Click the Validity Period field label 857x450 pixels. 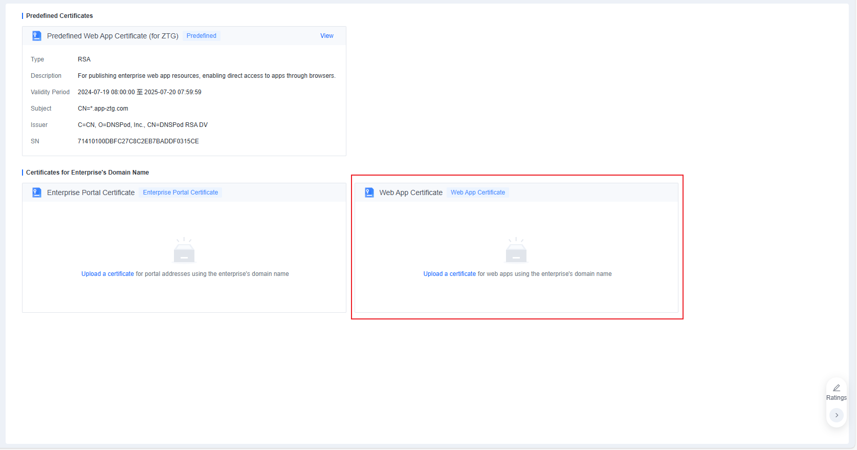tap(50, 92)
